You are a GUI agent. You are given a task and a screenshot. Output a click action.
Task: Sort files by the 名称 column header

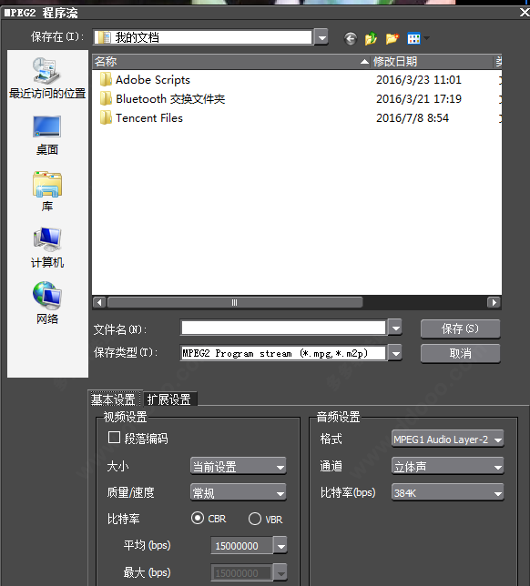tap(231, 62)
